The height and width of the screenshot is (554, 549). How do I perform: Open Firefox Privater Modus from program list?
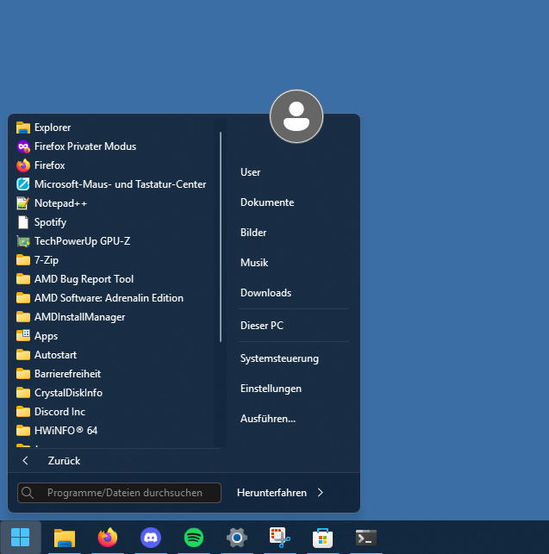click(x=84, y=146)
